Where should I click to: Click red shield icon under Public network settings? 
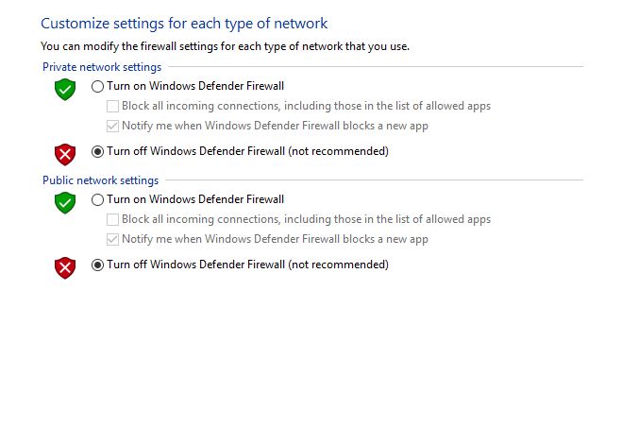(64, 267)
